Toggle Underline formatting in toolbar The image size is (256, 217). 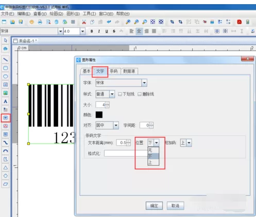(x=107, y=31)
